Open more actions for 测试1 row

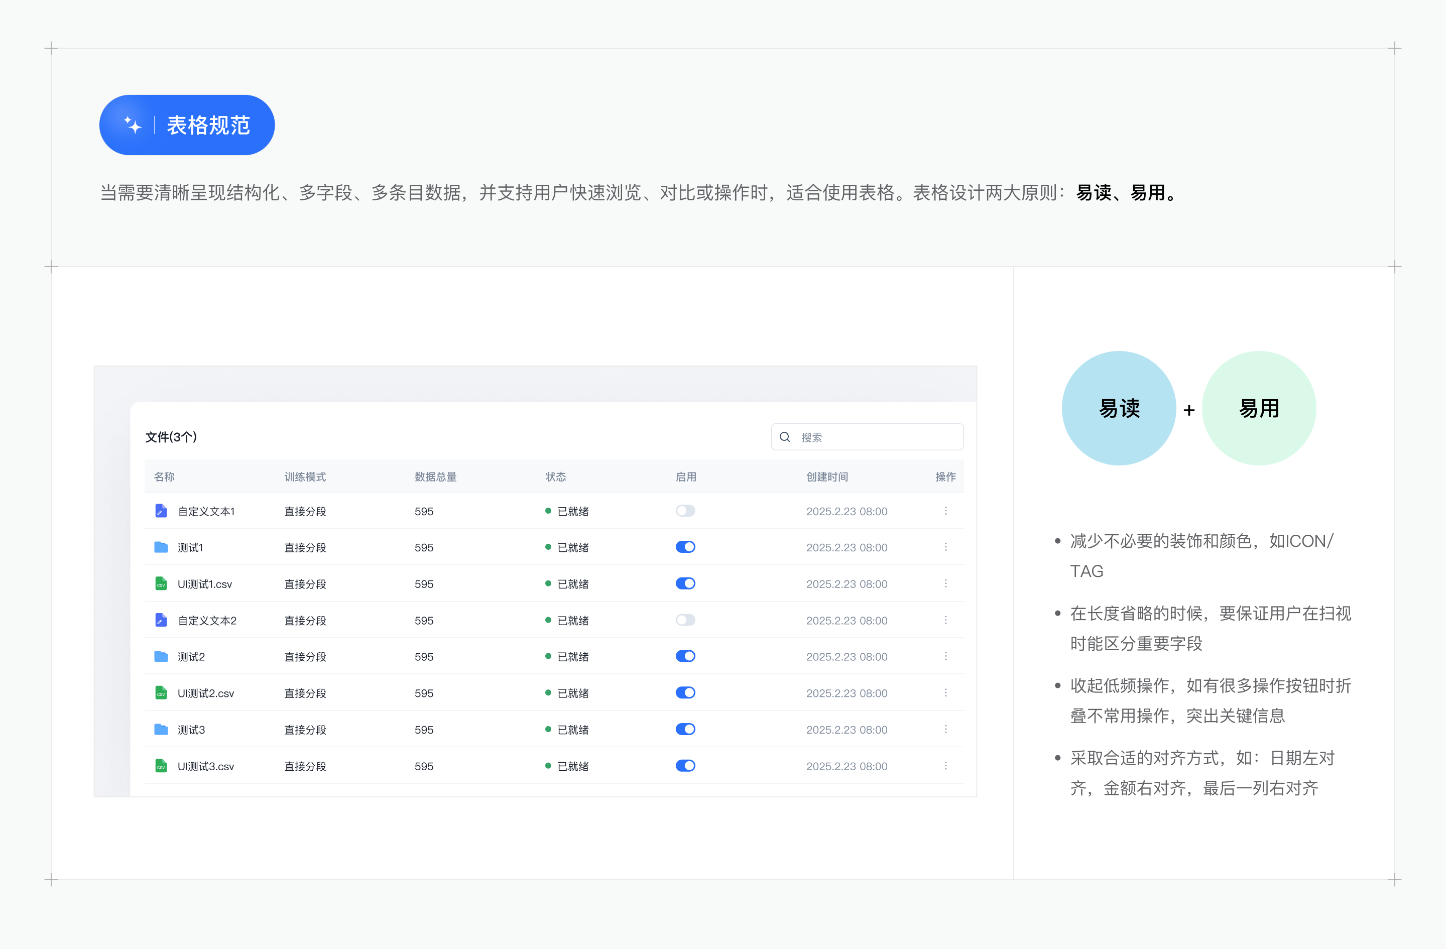[x=945, y=547]
